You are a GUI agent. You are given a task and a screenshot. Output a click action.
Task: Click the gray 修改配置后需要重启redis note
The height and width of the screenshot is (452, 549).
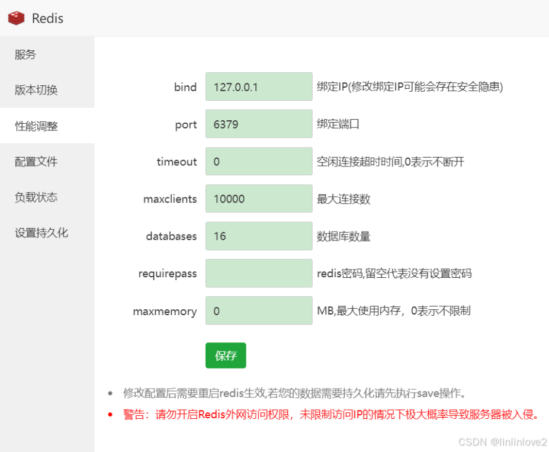pyautogui.click(x=294, y=393)
